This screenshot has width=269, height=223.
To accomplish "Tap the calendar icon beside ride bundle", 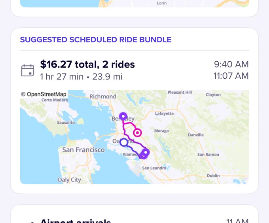I will (x=27, y=70).
